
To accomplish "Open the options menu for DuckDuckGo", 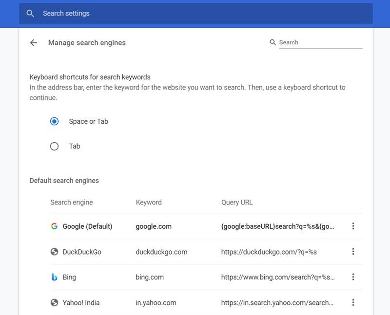I will click(353, 252).
